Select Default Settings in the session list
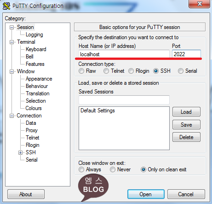This screenshot has height=204, width=212. click(97, 111)
